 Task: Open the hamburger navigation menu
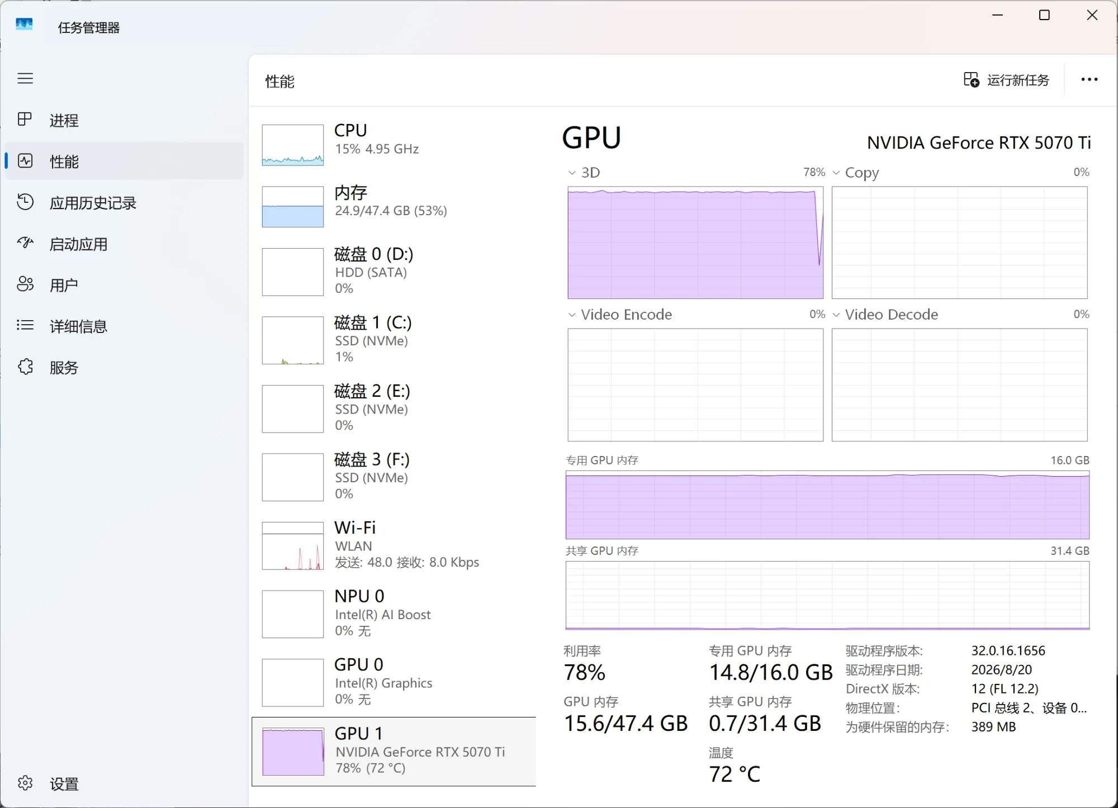pyautogui.click(x=25, y=78)
